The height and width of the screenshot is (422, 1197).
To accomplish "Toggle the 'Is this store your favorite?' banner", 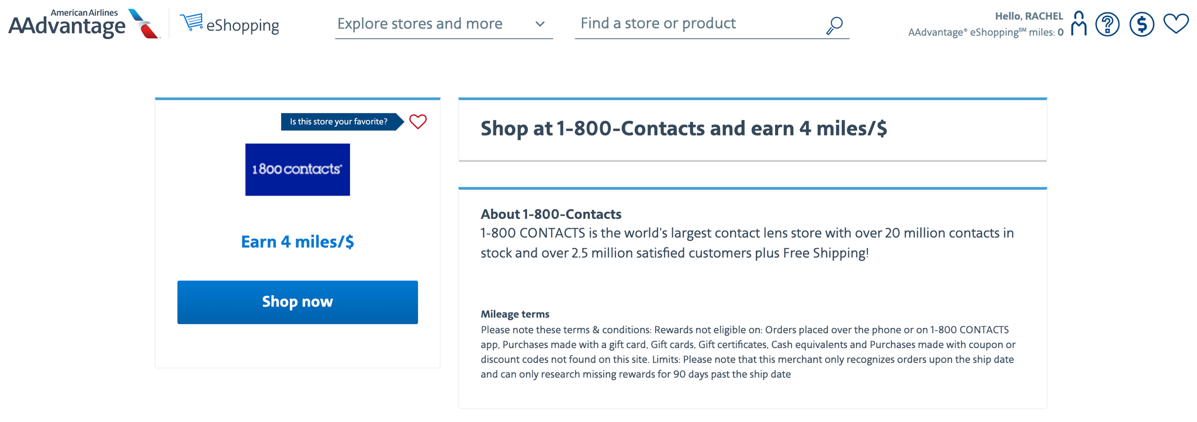I will 340,122.
